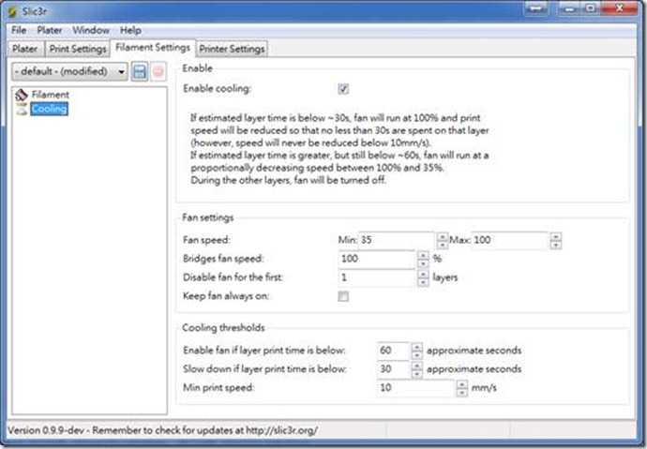Switch to the Printer Settings tab
The height and width of the screenshot is (449, 647).
pos(232,49)
